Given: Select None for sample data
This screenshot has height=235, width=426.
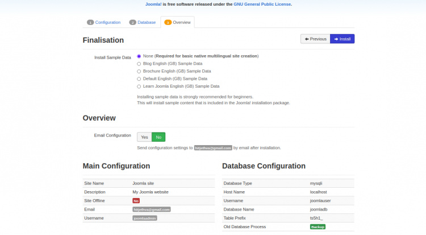Looking at the screenshot, I should [139, 56].
